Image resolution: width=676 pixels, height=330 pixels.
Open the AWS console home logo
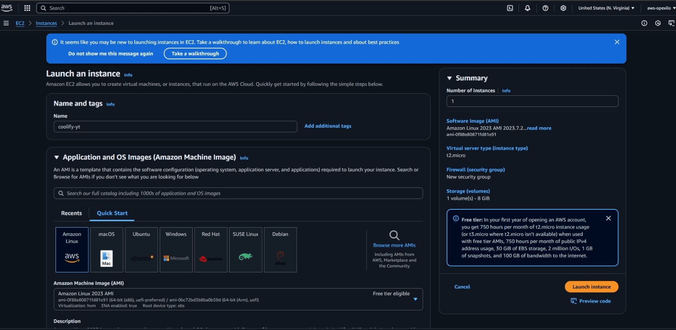tap(7, 8)
